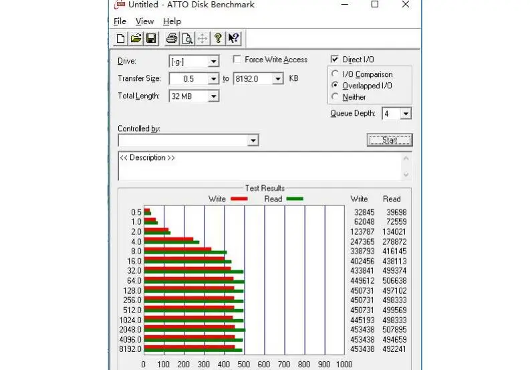Open a benchmark file with the Open icon
This screenshot has height=370, width=530.
tap(136, 38)
